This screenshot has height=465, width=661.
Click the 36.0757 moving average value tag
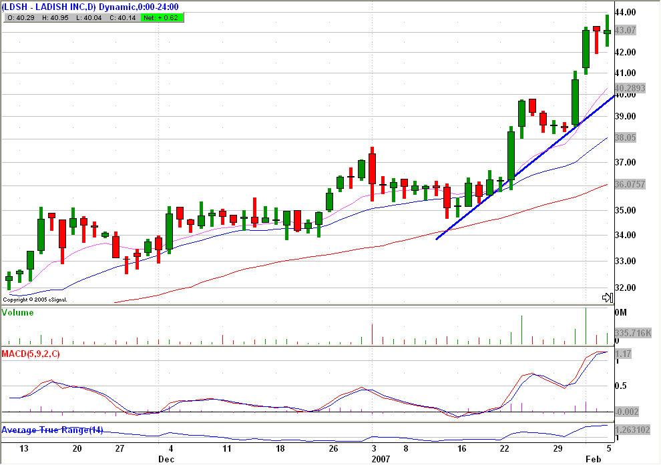click(630, 184)
